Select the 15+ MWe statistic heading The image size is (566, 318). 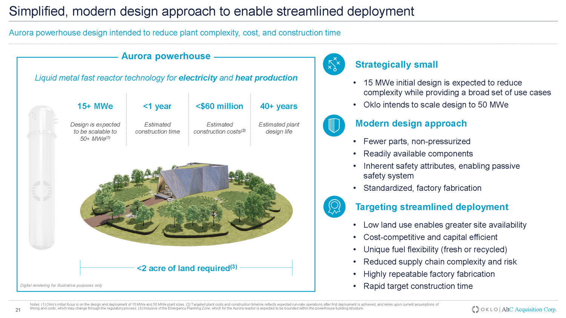click(95, 106)
